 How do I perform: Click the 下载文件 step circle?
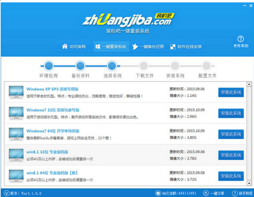click(x=144, y=66)
